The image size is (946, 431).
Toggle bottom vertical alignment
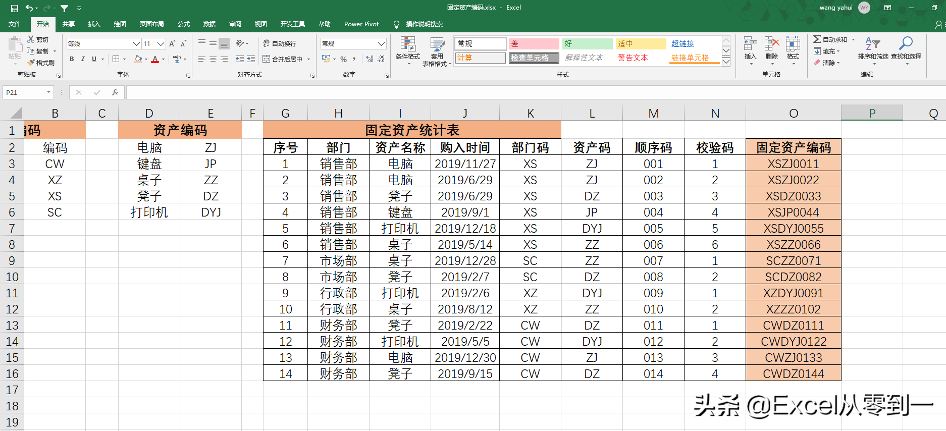click(x=224, y=43)
